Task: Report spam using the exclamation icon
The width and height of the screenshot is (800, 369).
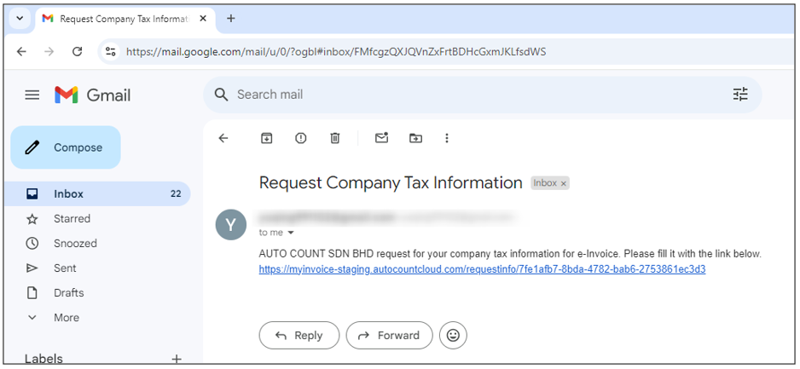Action: [x=301, y=138]
